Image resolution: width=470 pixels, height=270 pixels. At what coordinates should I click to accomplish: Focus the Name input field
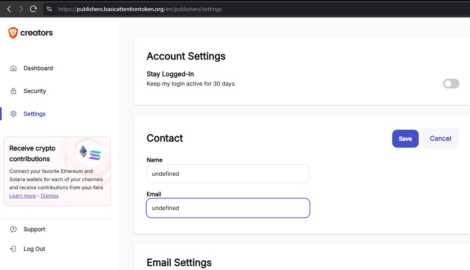click(x=228, y=174)
